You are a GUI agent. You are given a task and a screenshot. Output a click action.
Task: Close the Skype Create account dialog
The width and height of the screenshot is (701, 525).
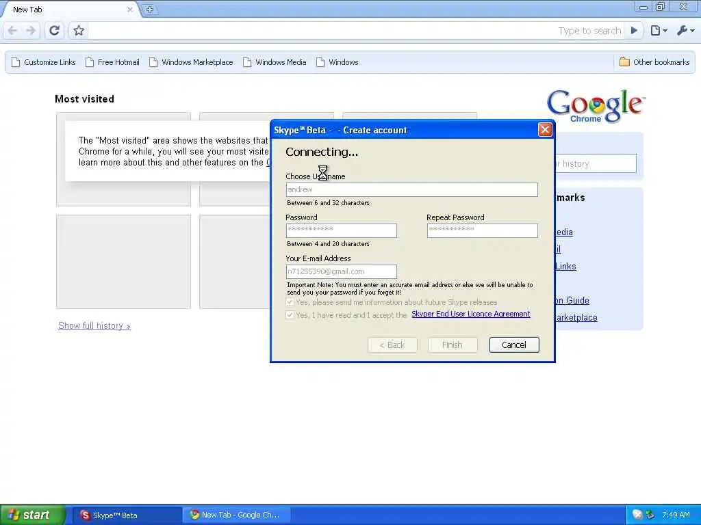pos(544,130)
